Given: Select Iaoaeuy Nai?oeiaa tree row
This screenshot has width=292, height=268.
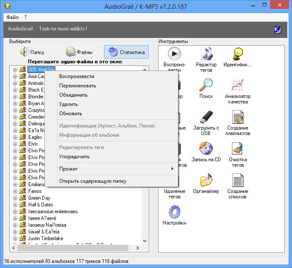Looking at the screenshot, I should tap(47, 225).
